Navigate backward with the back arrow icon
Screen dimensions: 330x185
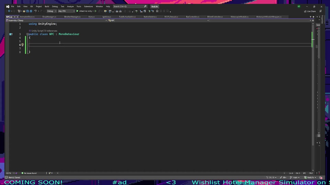point(9,11)
